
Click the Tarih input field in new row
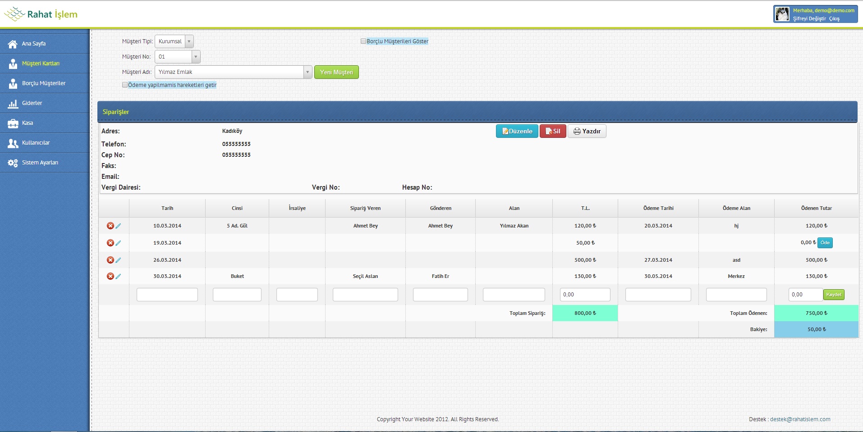[167, 295]
